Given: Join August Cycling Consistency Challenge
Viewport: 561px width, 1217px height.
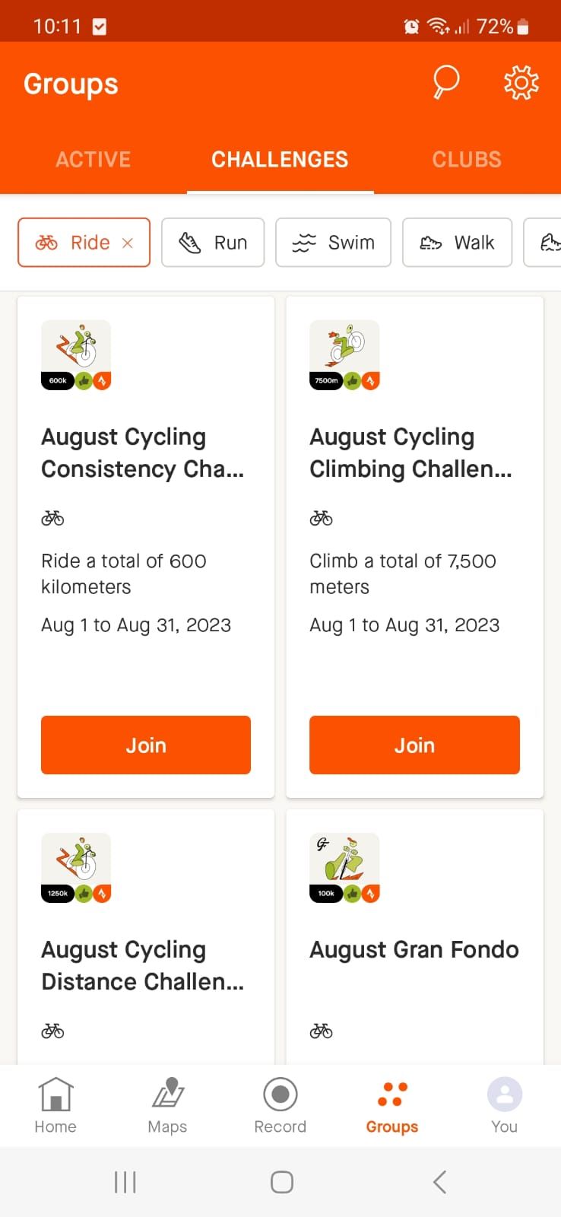Looking at the screenshot, I should [x=146, y=745].
